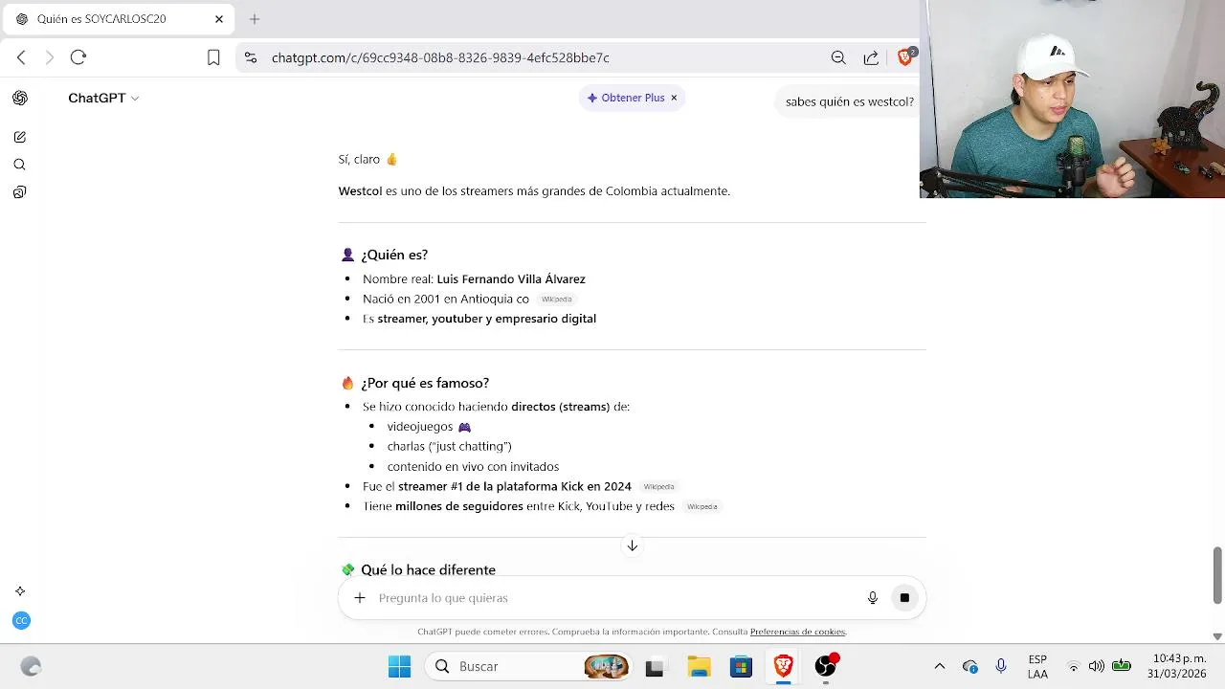Start voice dictation with microphone icon
The height and width of the screenshot is (689, 1225).
click(x=873, y=598)
